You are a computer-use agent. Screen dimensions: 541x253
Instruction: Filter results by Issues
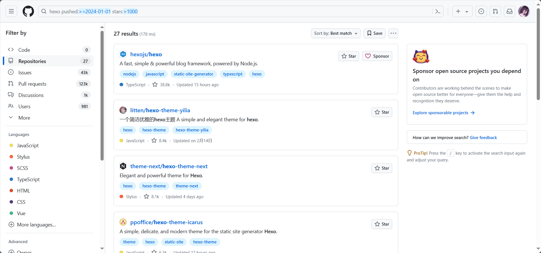pos(25,73)
